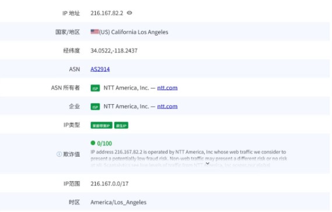Viewport: 332px width, 212px height.
Task: Click the US flag icon
Action: [95, 31]
